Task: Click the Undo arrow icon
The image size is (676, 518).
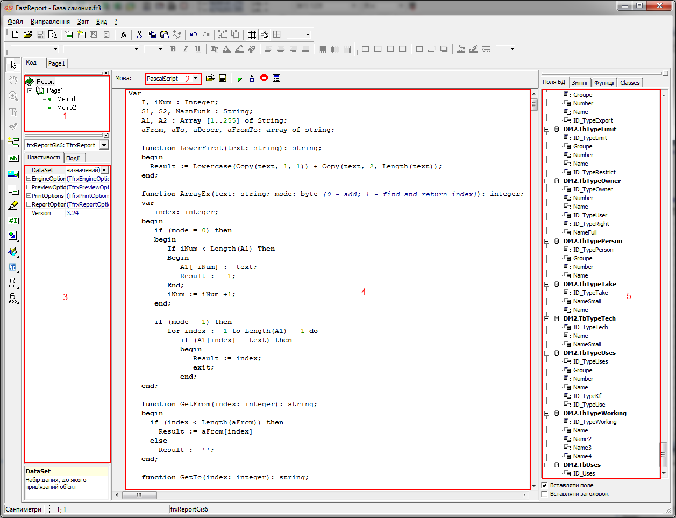Action: point(194,34)
